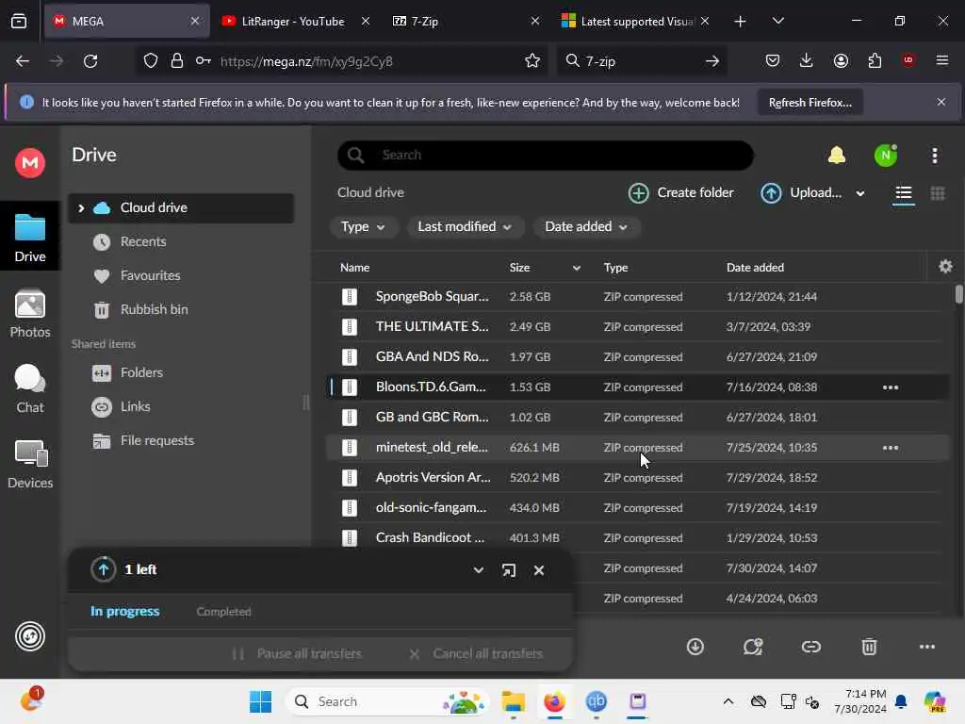Click the file list vertical scrollbar

[958, 294]
